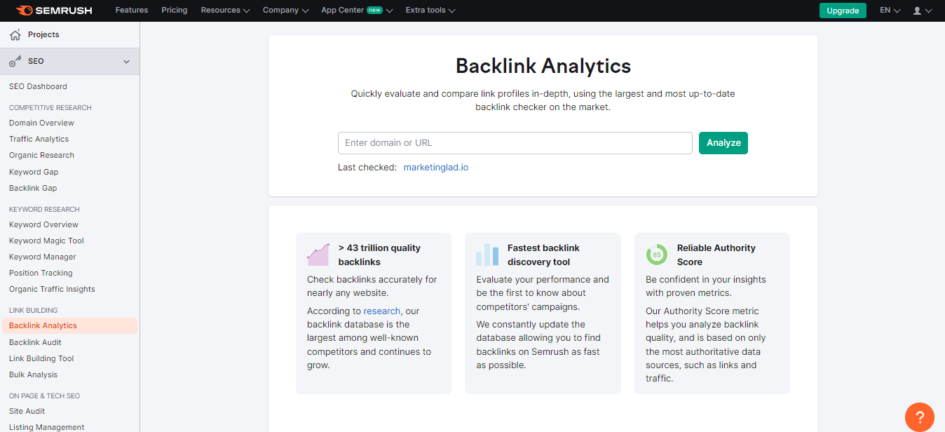Open Bulk Analysis
The image size is (945, 432).
click(x=33, y=374)
